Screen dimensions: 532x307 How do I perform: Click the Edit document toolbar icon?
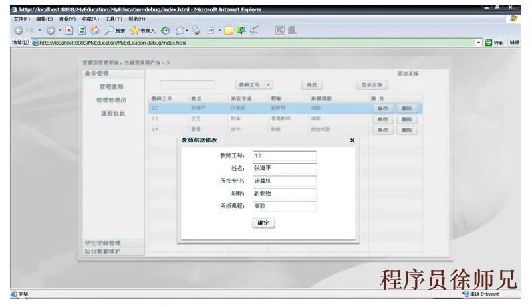click(211, 31)
